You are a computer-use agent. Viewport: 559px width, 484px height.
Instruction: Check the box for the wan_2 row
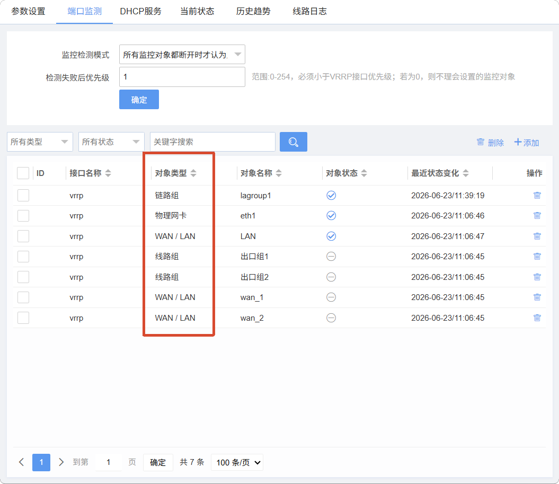coord(23,318)
